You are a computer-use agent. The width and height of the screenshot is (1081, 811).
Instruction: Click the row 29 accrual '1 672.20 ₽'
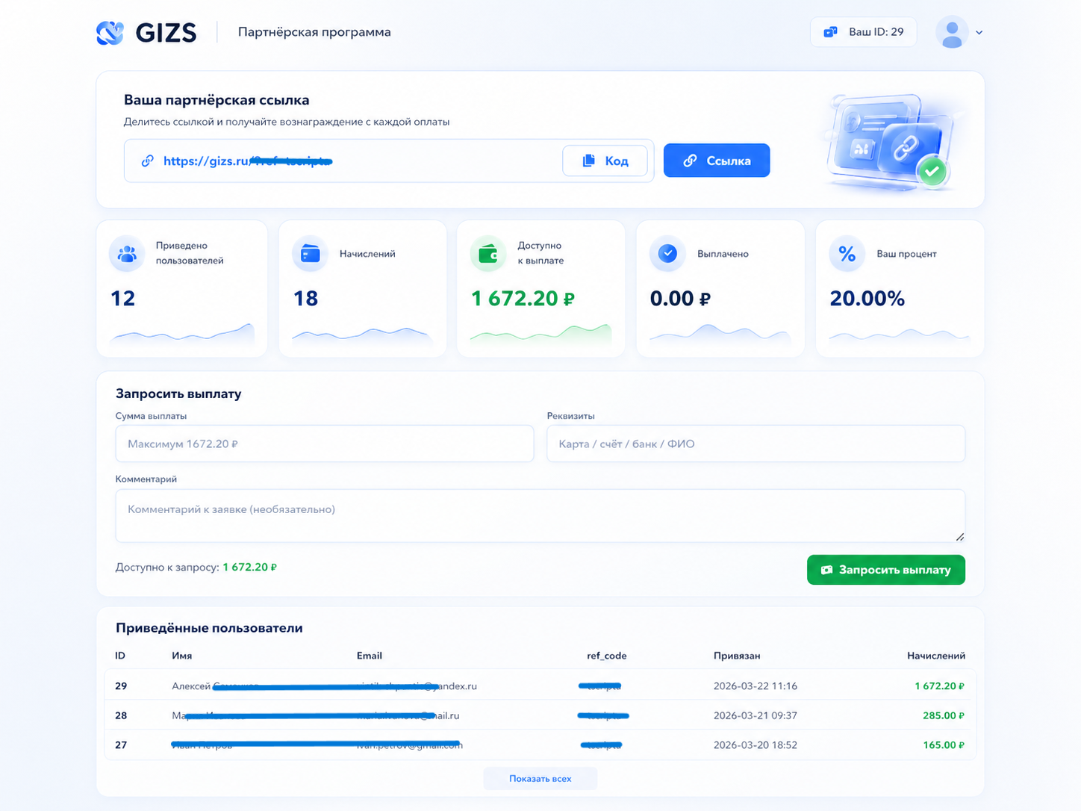[940, 686]
